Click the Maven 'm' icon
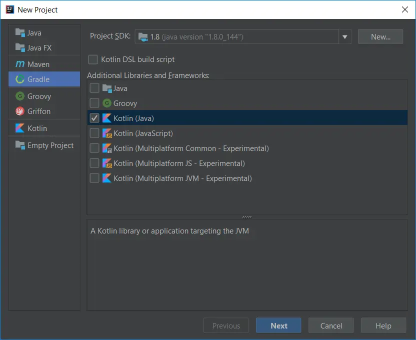416x340 pixels. pos(20,64)
